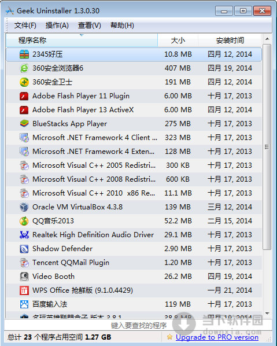The height and width of the screenshot is (346, 277).
Task: Close the Geek Uninstaller window
Action: coord(262,11)
